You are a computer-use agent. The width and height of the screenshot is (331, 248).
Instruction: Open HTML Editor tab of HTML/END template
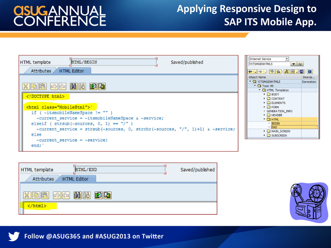tap(75, 179)
